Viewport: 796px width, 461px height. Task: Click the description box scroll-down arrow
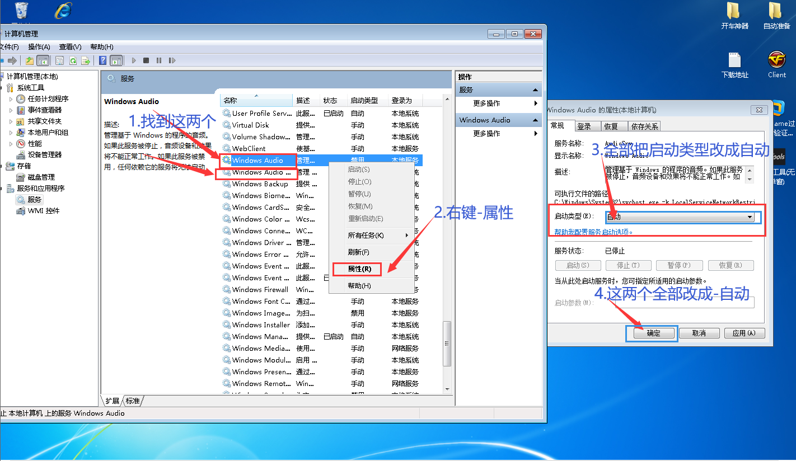point(750,180)
